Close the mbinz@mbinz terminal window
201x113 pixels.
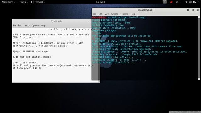coord(198,10)
